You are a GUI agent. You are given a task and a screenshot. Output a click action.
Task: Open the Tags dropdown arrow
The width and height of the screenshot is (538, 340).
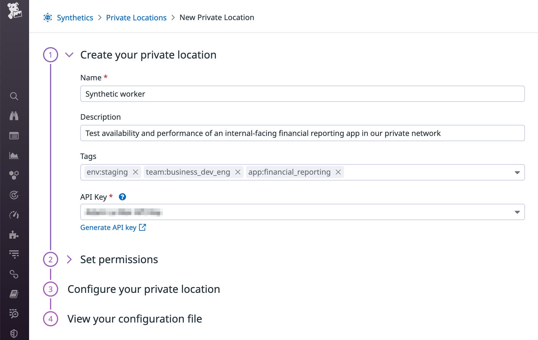click(517, 172)
